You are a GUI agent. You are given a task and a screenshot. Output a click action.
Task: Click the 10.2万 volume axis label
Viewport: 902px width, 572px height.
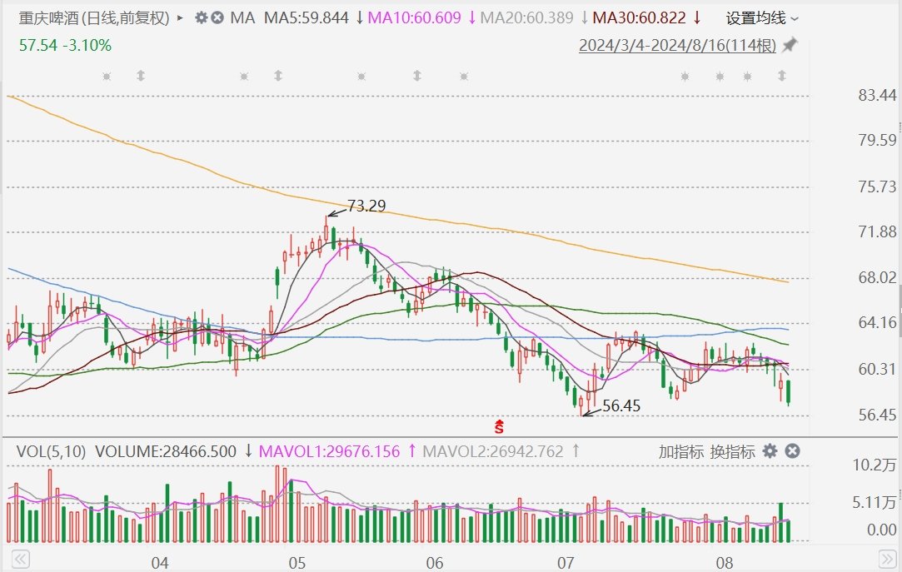pyautogui.click(x=875, y=465)
